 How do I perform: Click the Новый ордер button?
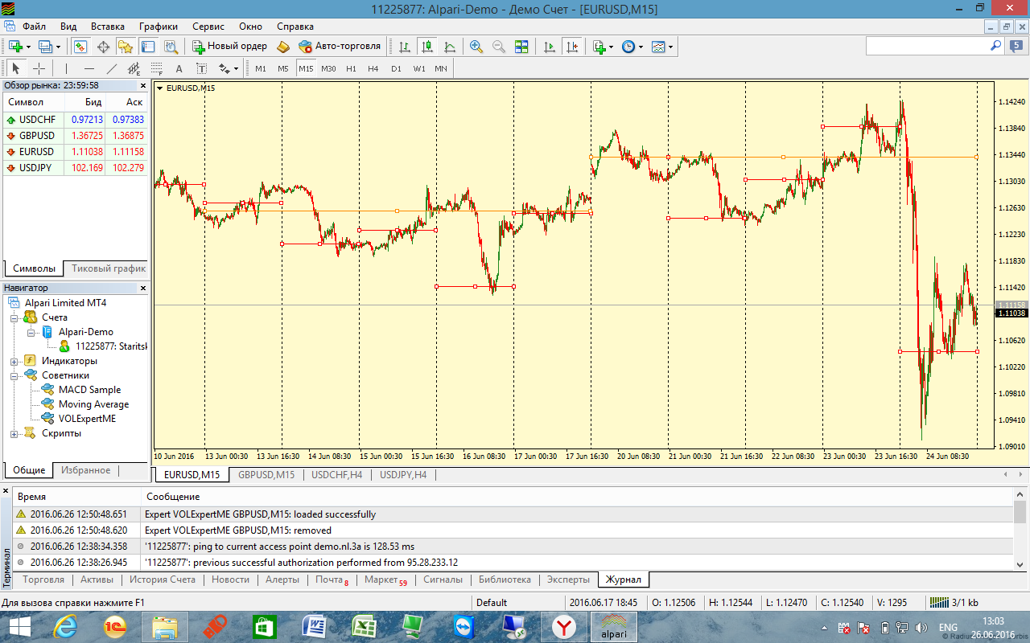tap(230, 47)
